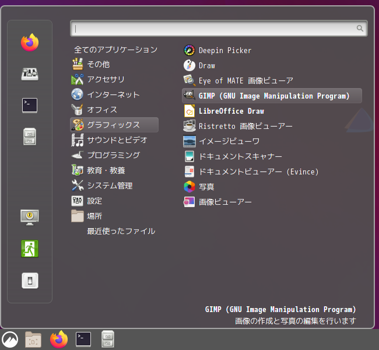Select the システム管理 category
The width and height of the screenshot is (379, 350).
(114, 185)
